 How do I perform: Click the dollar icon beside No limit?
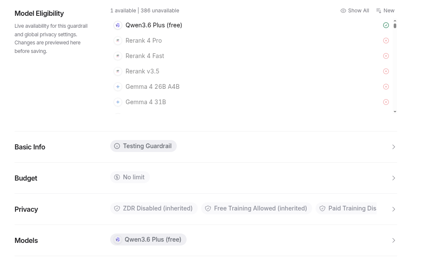click(x=117, y=178)
